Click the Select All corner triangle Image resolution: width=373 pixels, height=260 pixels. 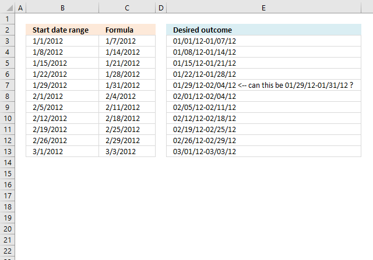[8, 8]
